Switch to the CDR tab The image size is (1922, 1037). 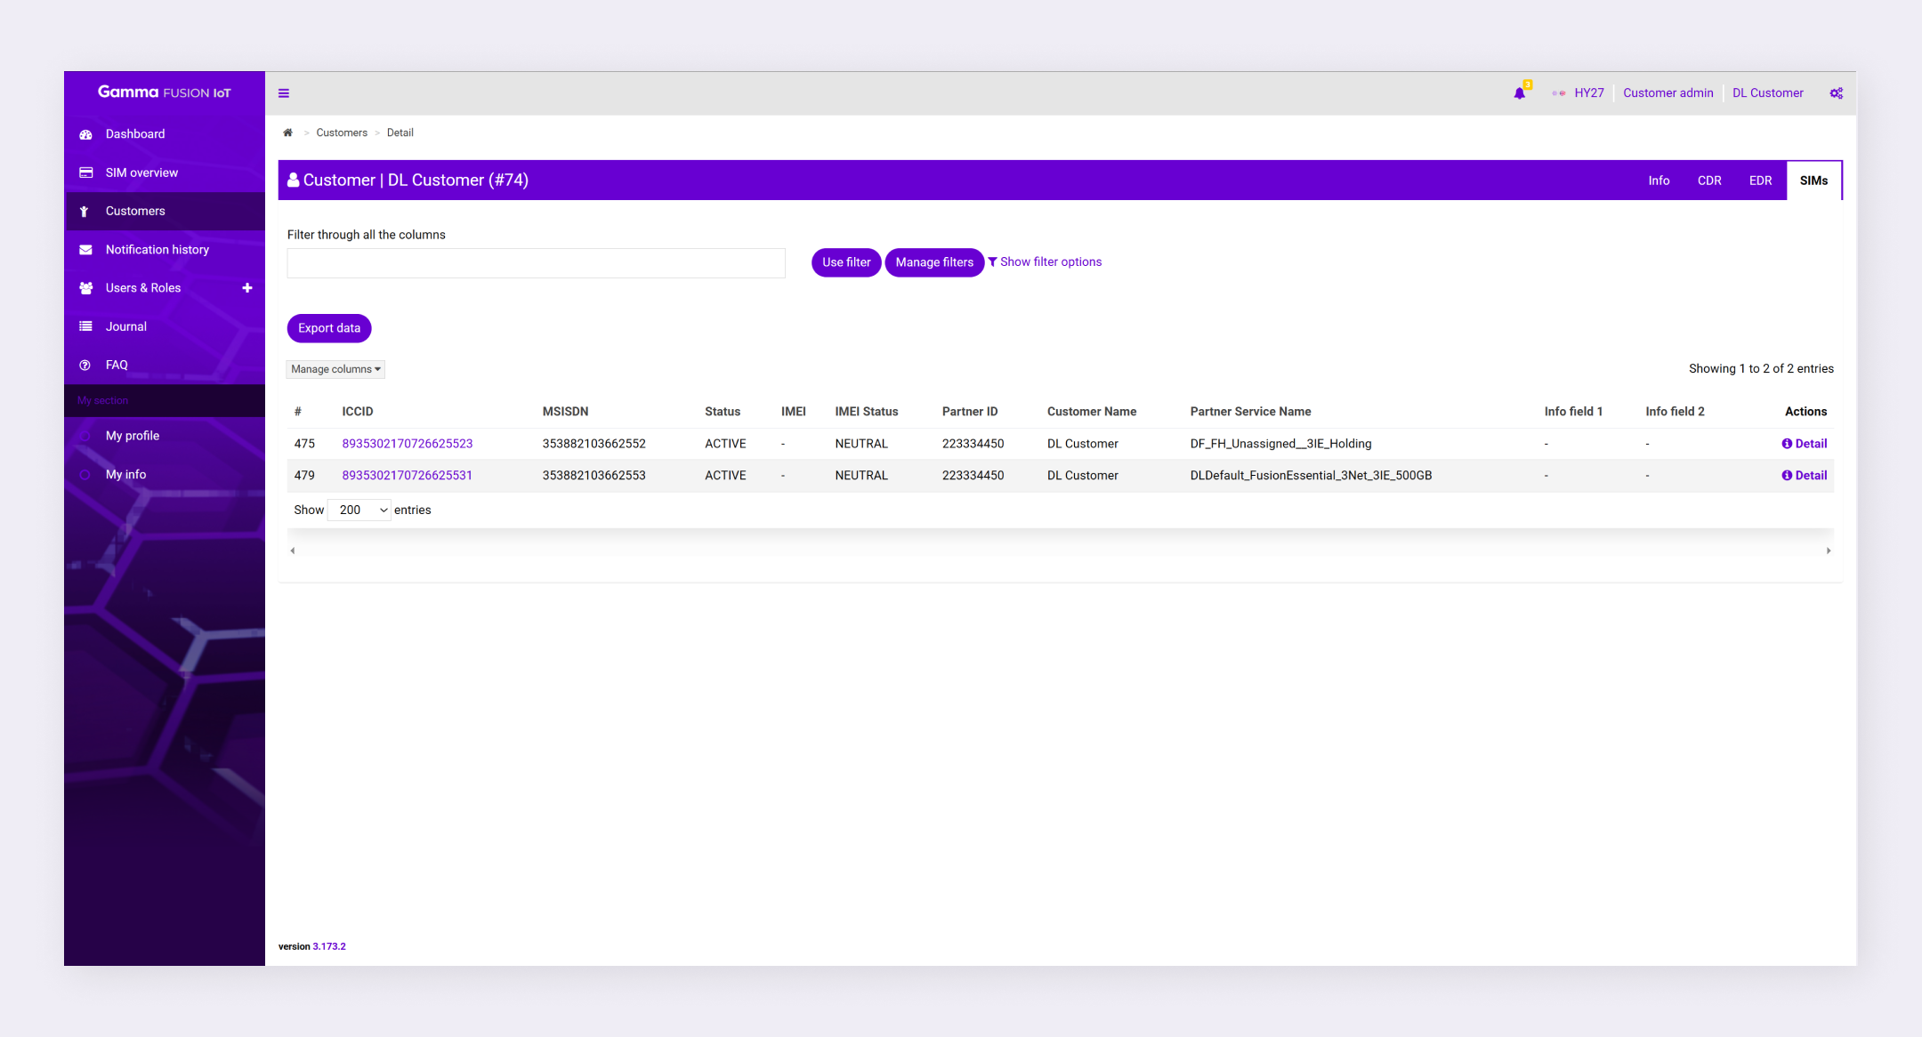[1708, 181]
